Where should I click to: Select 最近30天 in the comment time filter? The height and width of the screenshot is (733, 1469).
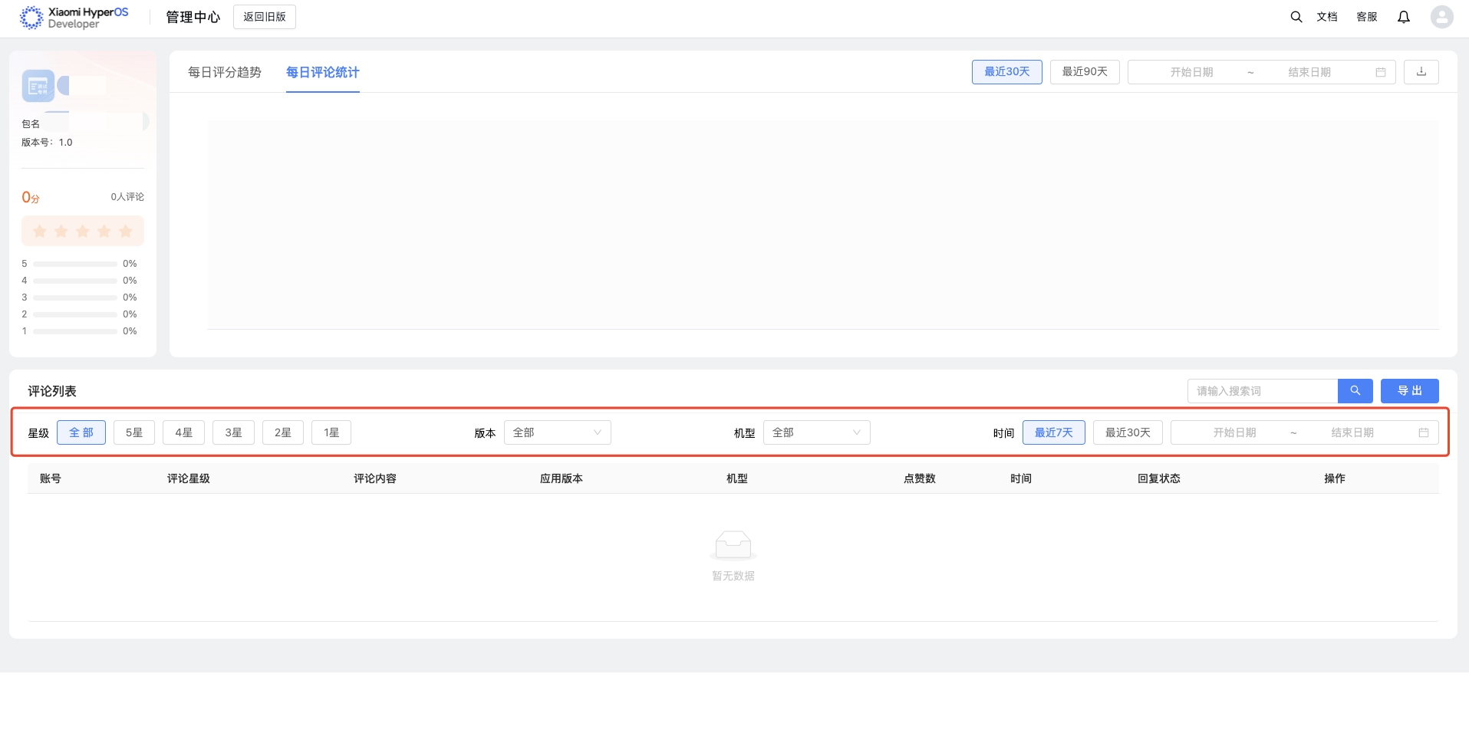(1127, 432)
